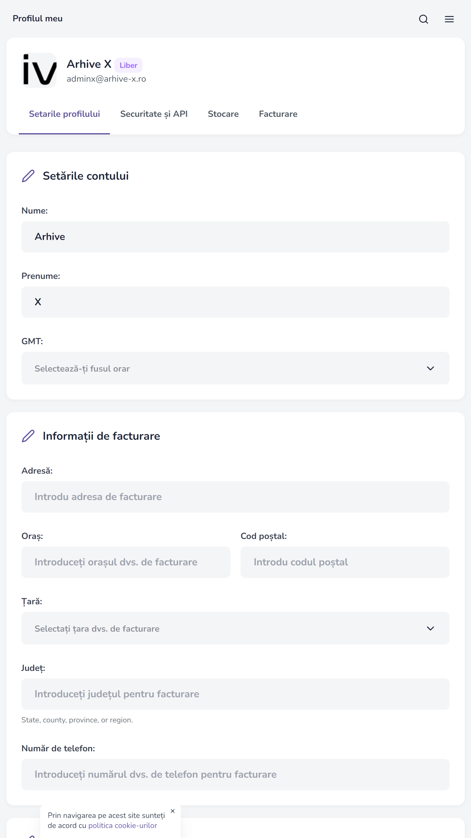This screenshot has width=471, height=838.
Task: Dismiss the cookie notice with the X
Action: (x=173, y=811)
